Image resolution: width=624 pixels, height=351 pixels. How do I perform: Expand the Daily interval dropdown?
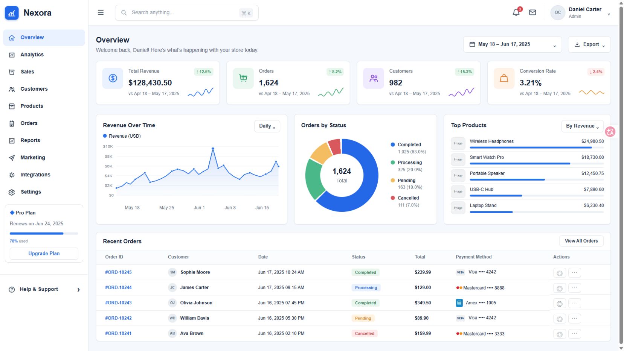267,126
